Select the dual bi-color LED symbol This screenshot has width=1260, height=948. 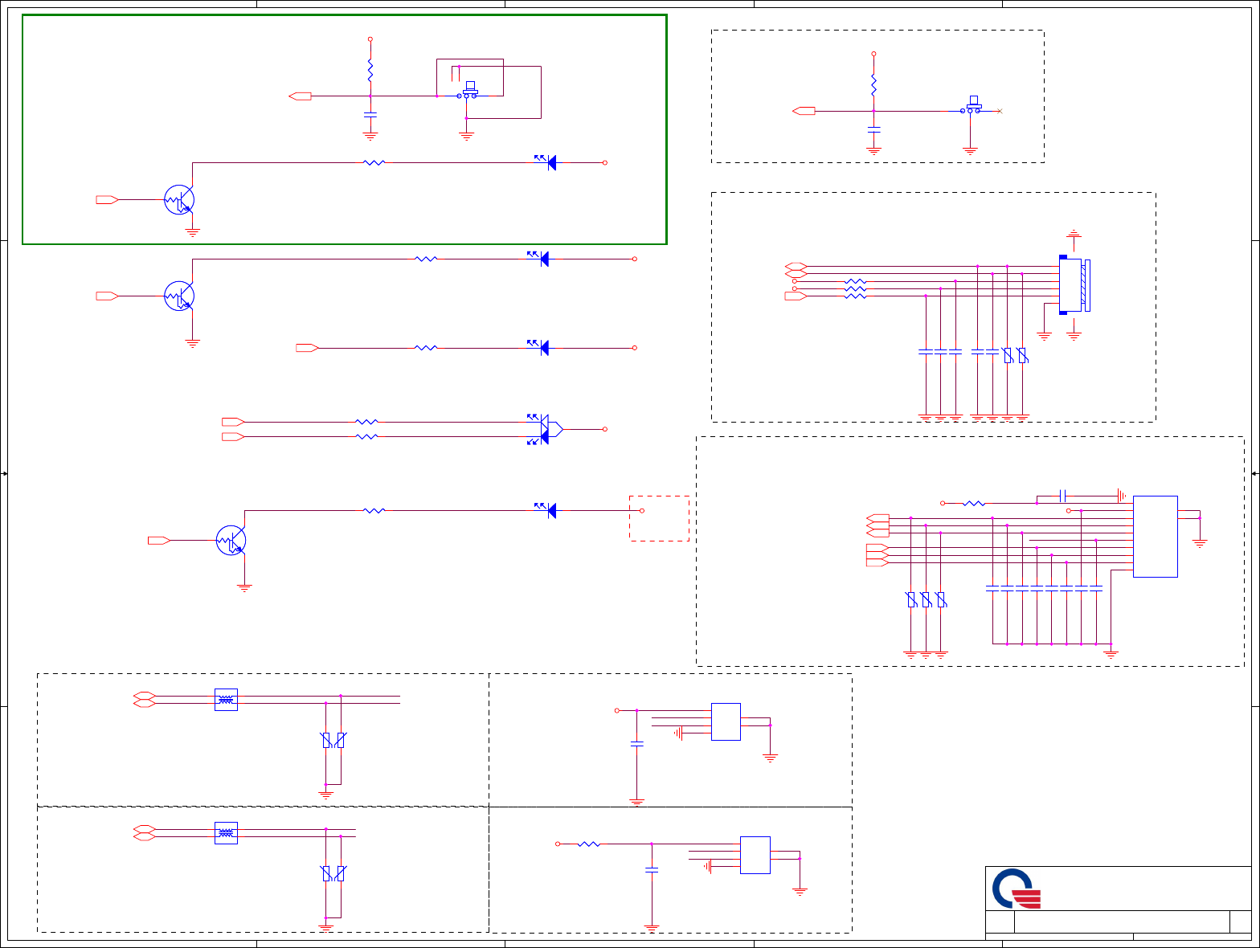pyautogui.click(x=543, y=429)
